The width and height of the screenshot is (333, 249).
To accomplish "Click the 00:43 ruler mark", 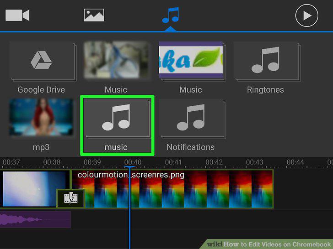I will click(255, 162).
